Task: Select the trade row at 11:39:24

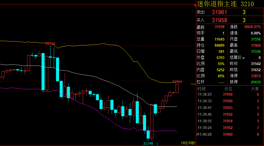Action: 230,128
